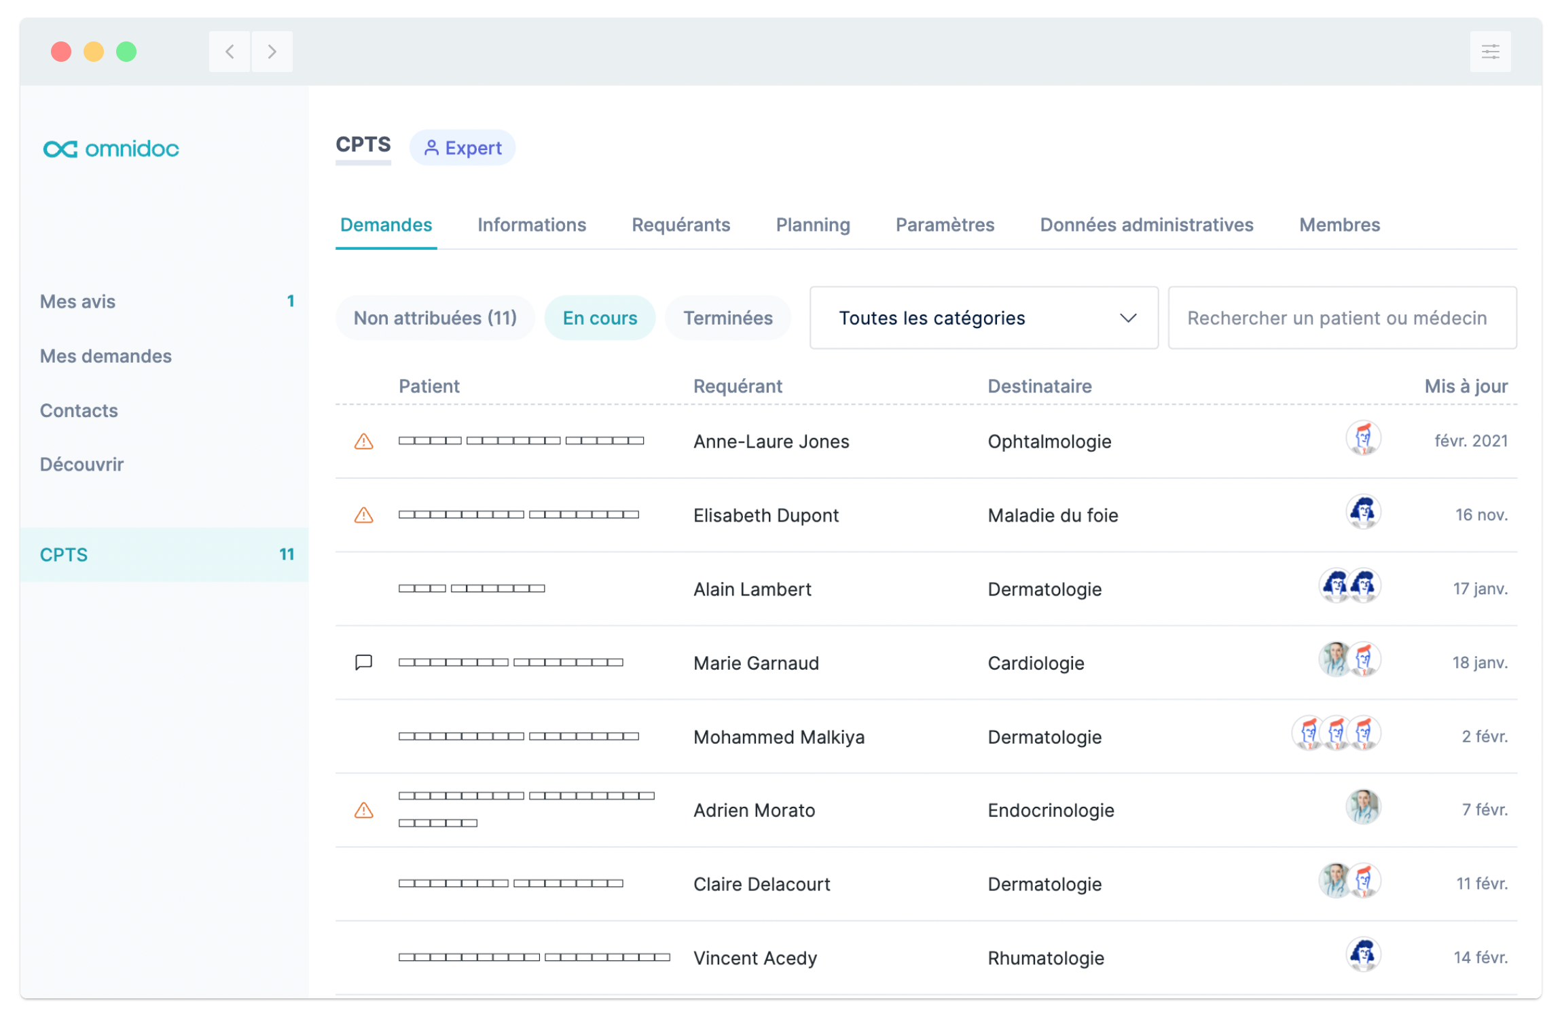Expand CPTS in the sidebar
The image size is (1562, 1016).
click(x=64, y=554)
